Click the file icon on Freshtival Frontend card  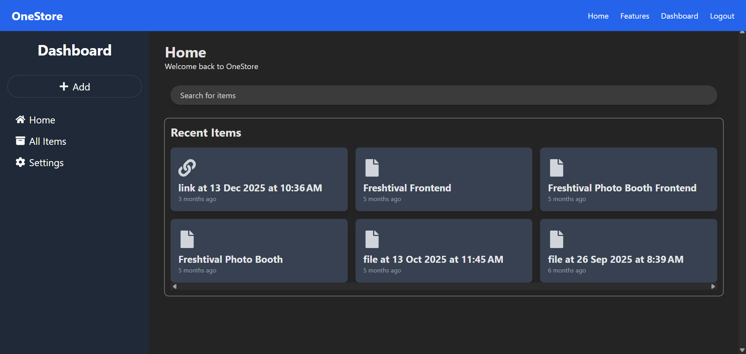tap(371, 167)
